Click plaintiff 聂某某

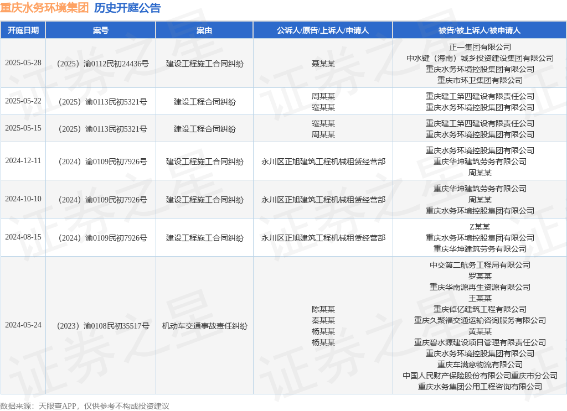click(323, 64)
